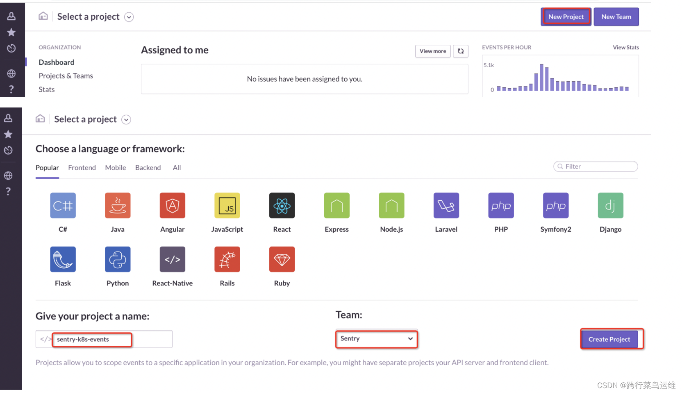The image size is (682, 393).
Task: Click the refresh icon next to View more
Action: (461, 51)
